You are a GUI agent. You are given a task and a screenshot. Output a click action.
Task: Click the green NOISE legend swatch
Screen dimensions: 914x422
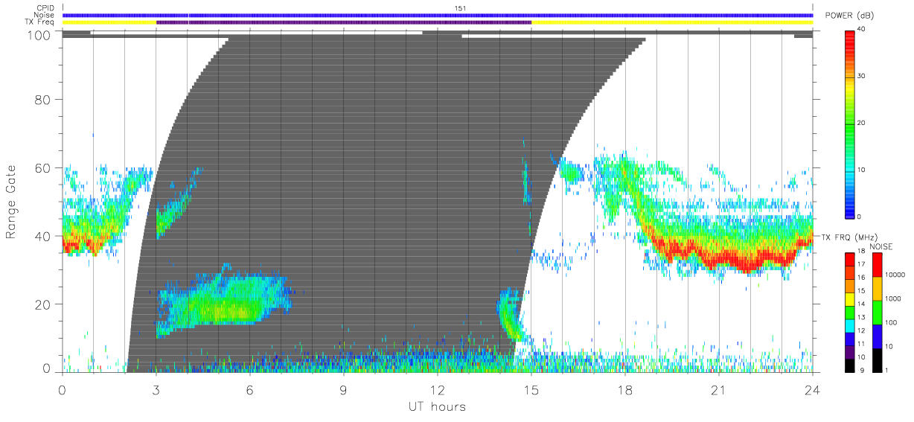coord(877,312)
